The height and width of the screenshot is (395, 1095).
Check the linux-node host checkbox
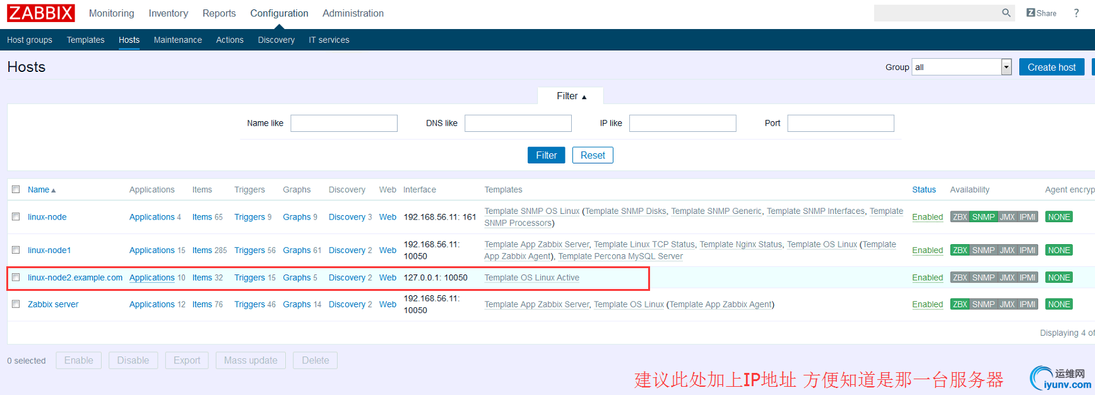tap(16, 216)
